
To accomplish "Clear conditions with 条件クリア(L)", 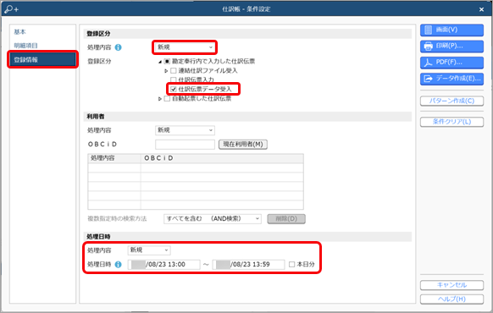I will (451, 122).
